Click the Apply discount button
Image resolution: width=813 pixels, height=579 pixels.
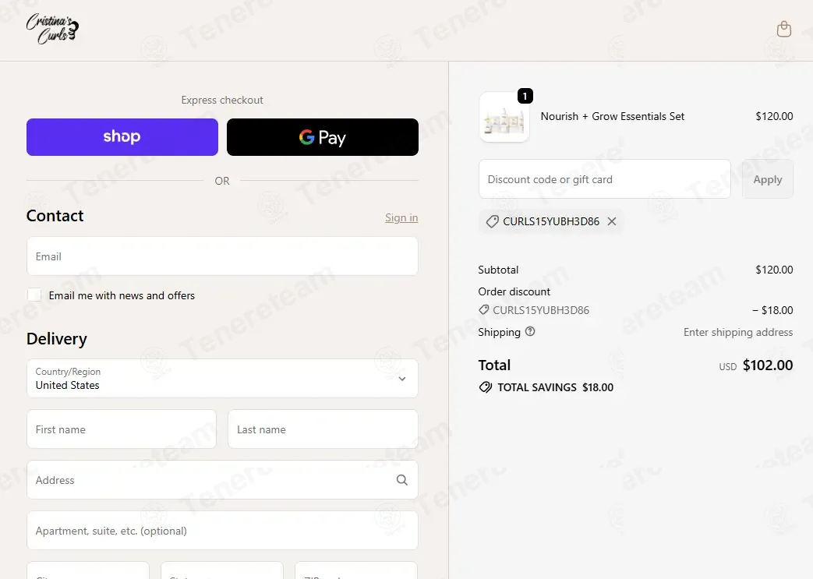(767, 179)
